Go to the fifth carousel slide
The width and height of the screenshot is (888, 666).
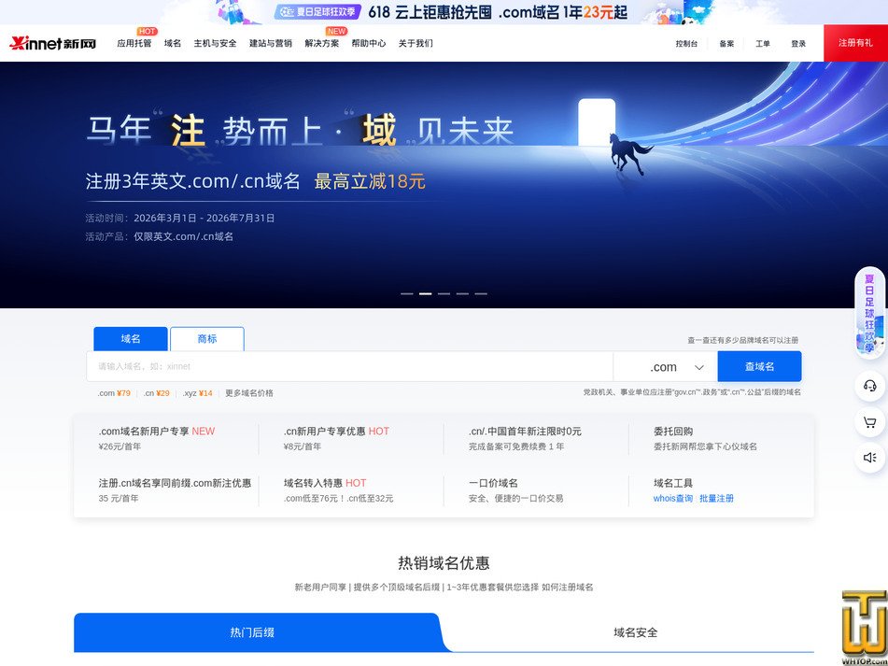[x=481, y=294]
